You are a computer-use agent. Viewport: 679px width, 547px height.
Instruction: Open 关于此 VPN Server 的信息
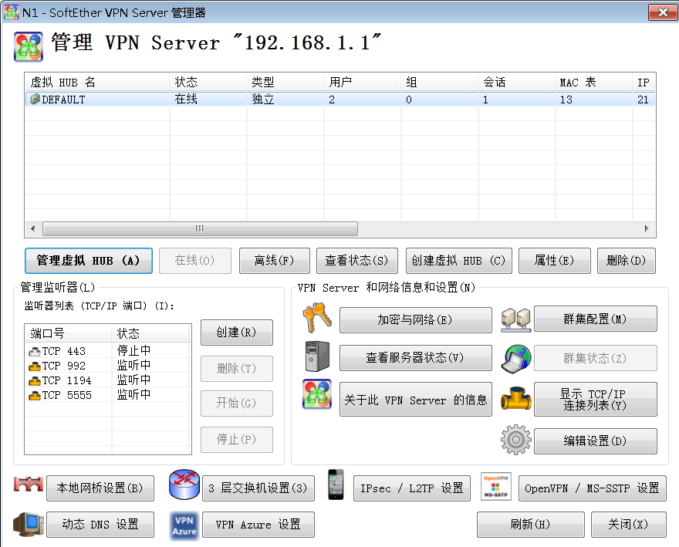click(x=415, y=400)
